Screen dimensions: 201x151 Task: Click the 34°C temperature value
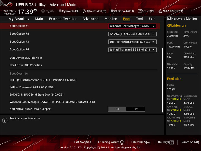click(186, 36)
